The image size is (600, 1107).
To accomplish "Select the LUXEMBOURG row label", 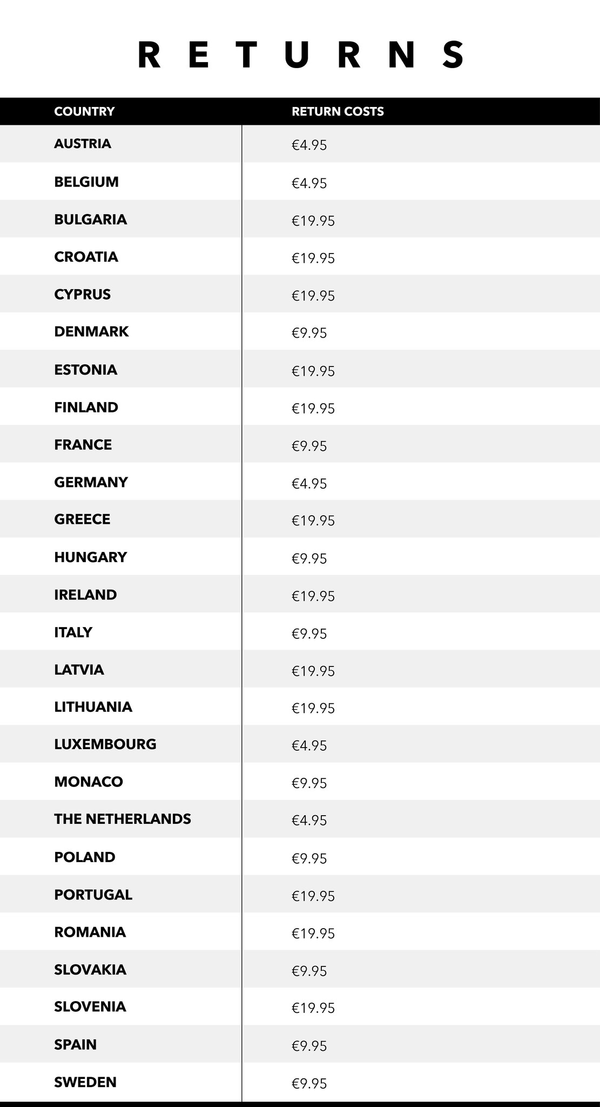I will coord(105,744).
